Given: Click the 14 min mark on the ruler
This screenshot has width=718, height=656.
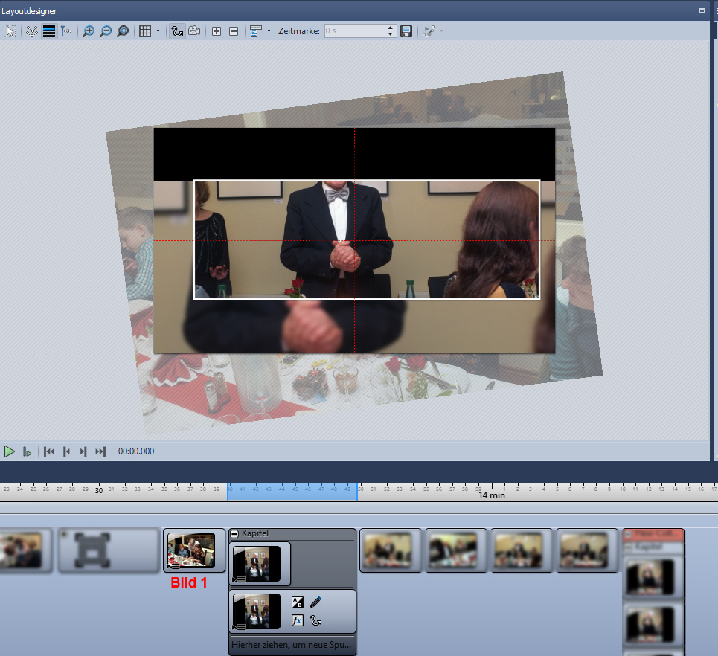Looking at the screenshot, I should pos(492,495).
